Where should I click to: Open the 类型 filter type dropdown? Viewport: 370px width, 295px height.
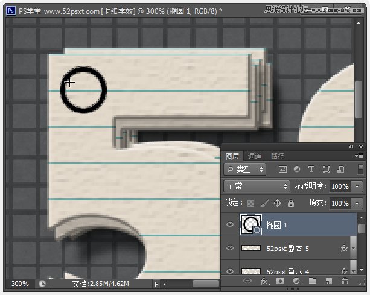click(244, 169)
